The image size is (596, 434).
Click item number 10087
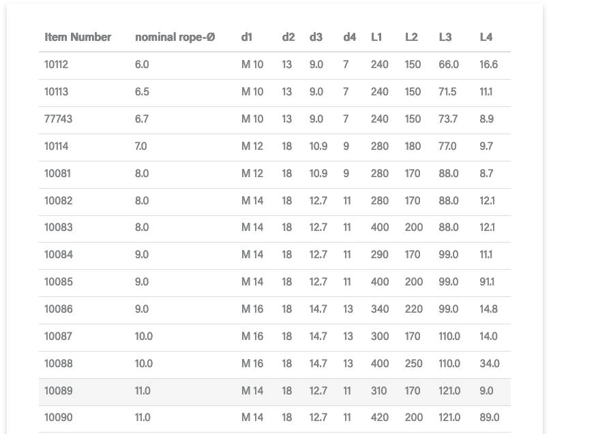58,337
